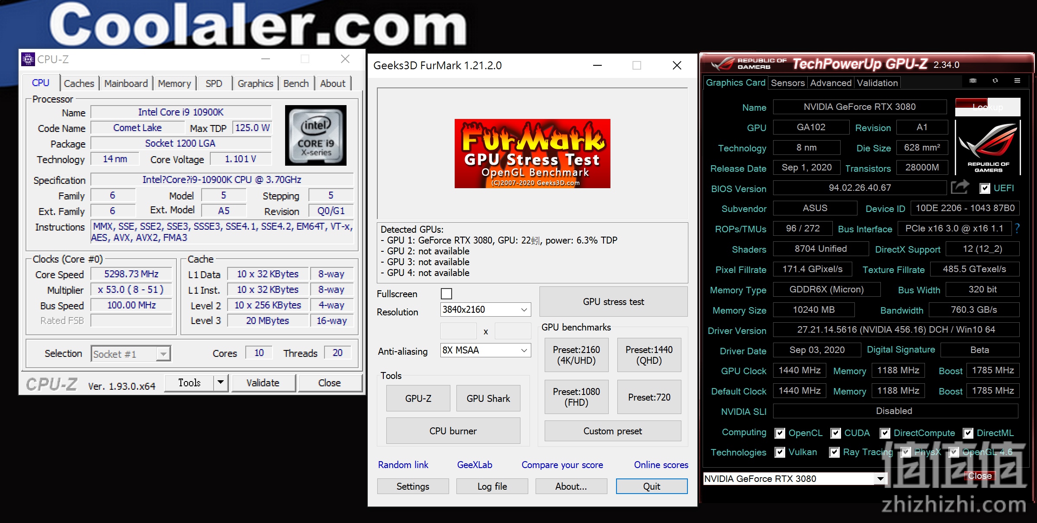
Task: Click GPU-Z refresh icon
Action: tap(995, 81)
